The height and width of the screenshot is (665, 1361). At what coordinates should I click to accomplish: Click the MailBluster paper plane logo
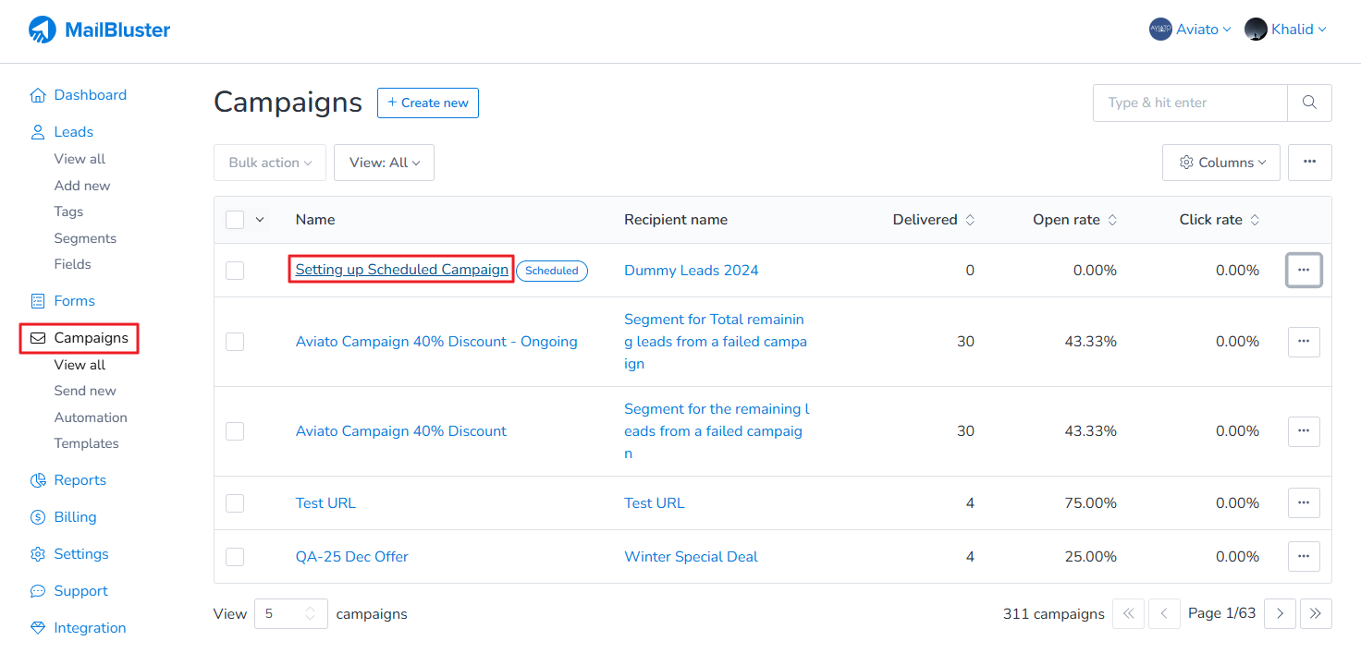[x=43, y=30]
